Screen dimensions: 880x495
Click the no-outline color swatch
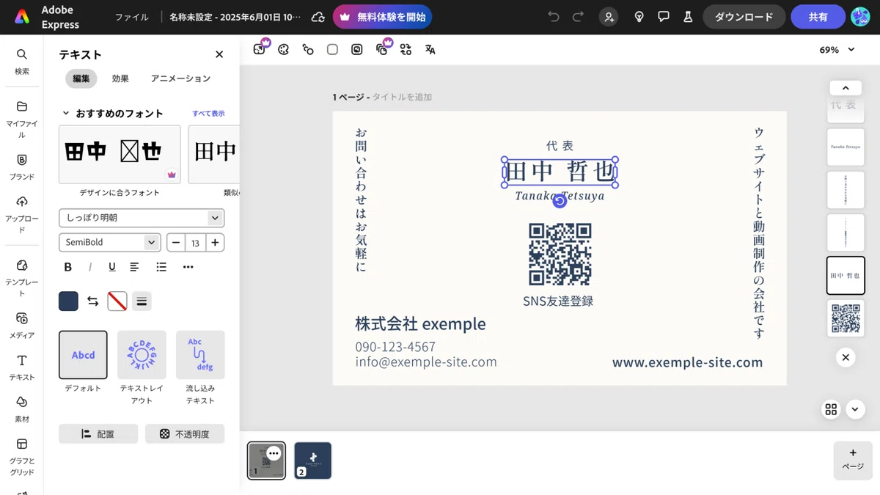(x=117, y=301)
